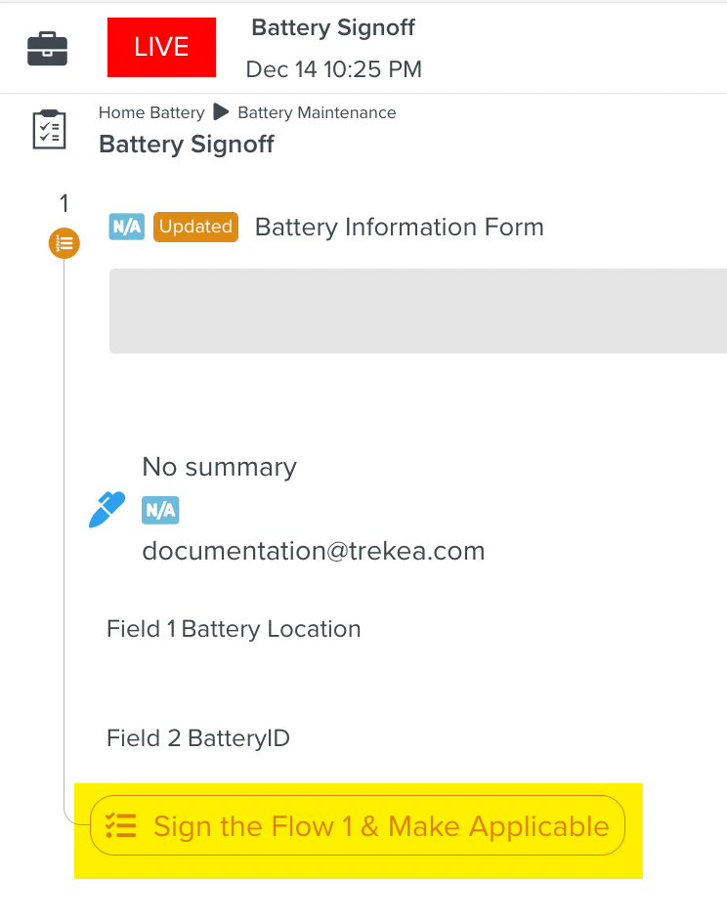Select Field 2 BatteryID
This screenshot has height=920, width=727.
click(x=198, y=738)
